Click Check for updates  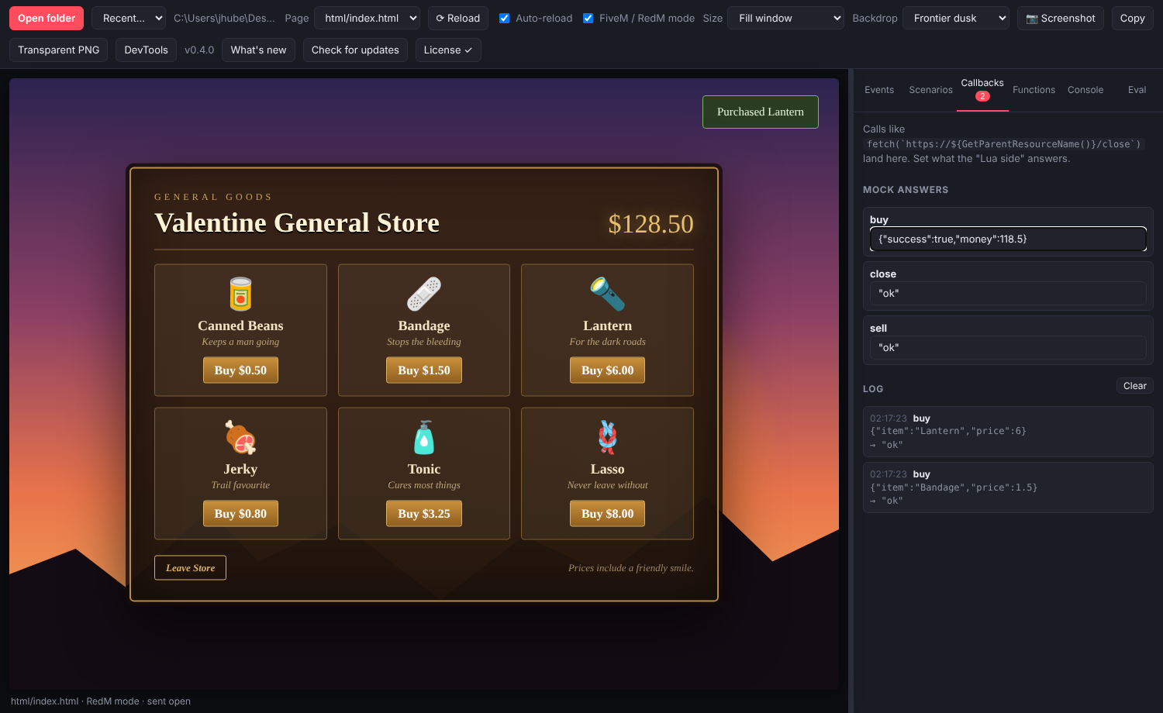[x=355, y=50]
